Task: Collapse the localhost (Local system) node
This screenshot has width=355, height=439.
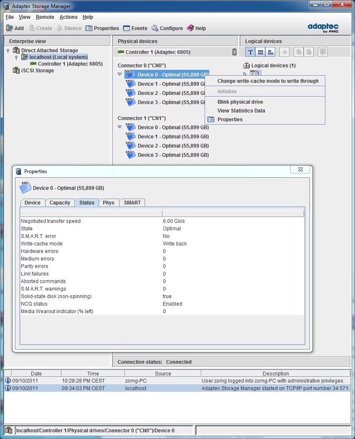Action: coord(16,57)
